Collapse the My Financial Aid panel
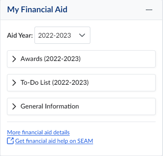This screenshot has width=163, height=156. click(x=149, y=10)
